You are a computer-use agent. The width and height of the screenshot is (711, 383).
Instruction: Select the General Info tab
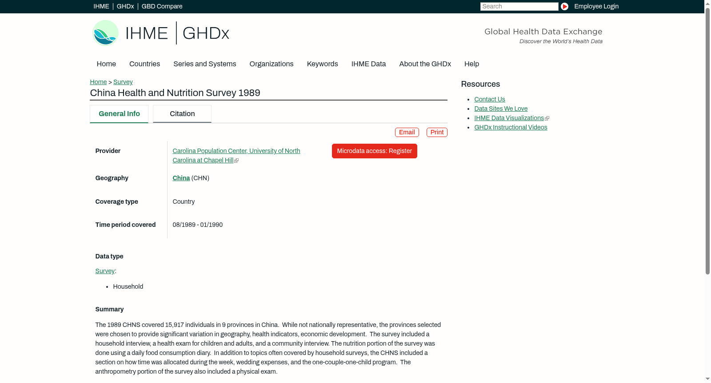click(119, 114)
